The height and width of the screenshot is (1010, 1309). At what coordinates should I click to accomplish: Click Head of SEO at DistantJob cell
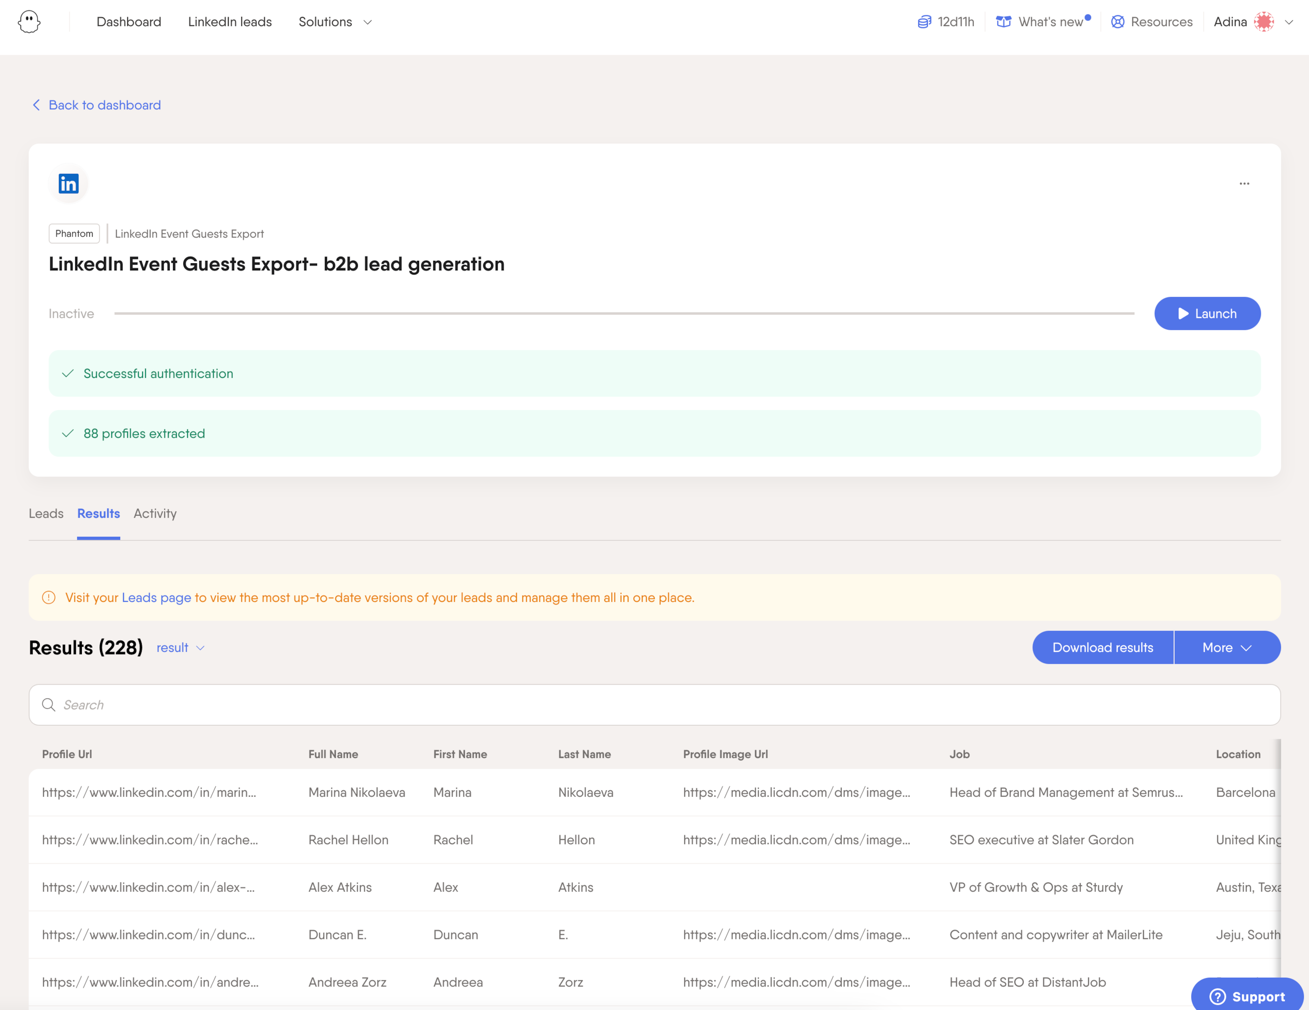tap(1027, 982)
